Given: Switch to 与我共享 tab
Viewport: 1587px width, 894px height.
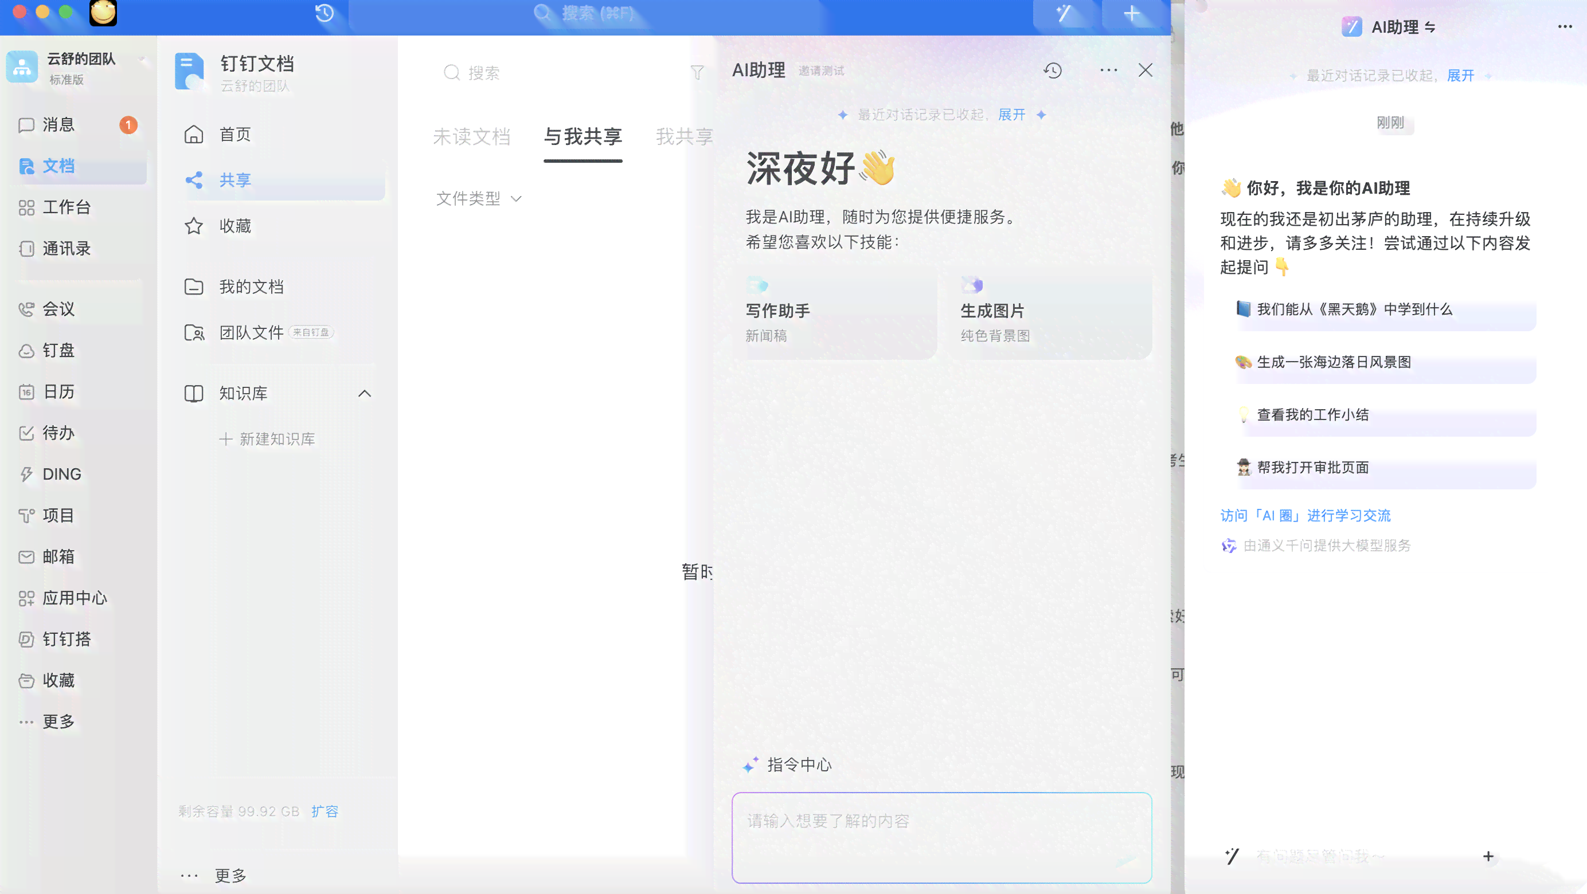Looking at the screenshot, I should (583, 137).
